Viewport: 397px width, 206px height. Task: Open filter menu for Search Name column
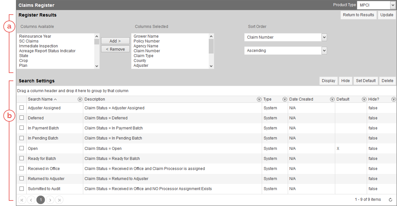[80, 100]
